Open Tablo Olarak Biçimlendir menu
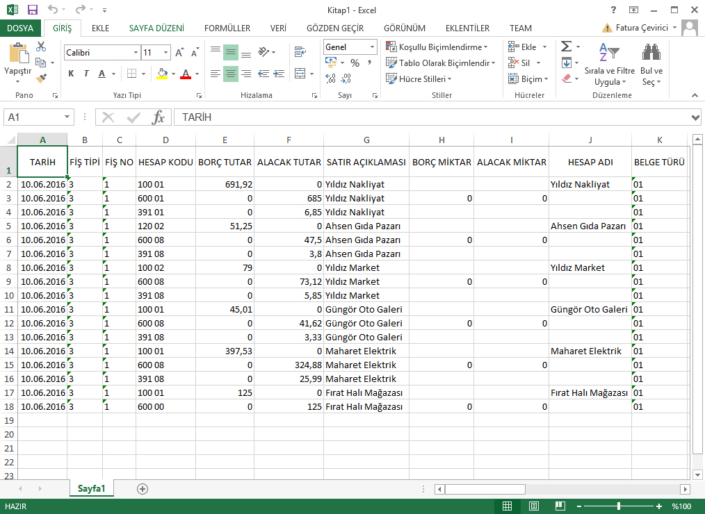 point(441,63)
